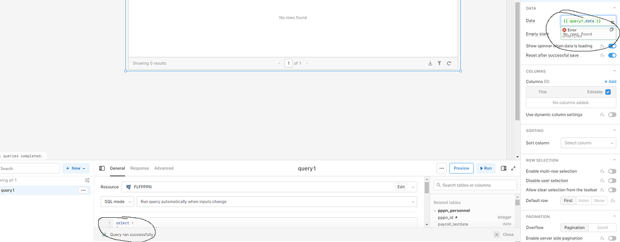Click the fx icon for dynamic column settings

point(602,115)
